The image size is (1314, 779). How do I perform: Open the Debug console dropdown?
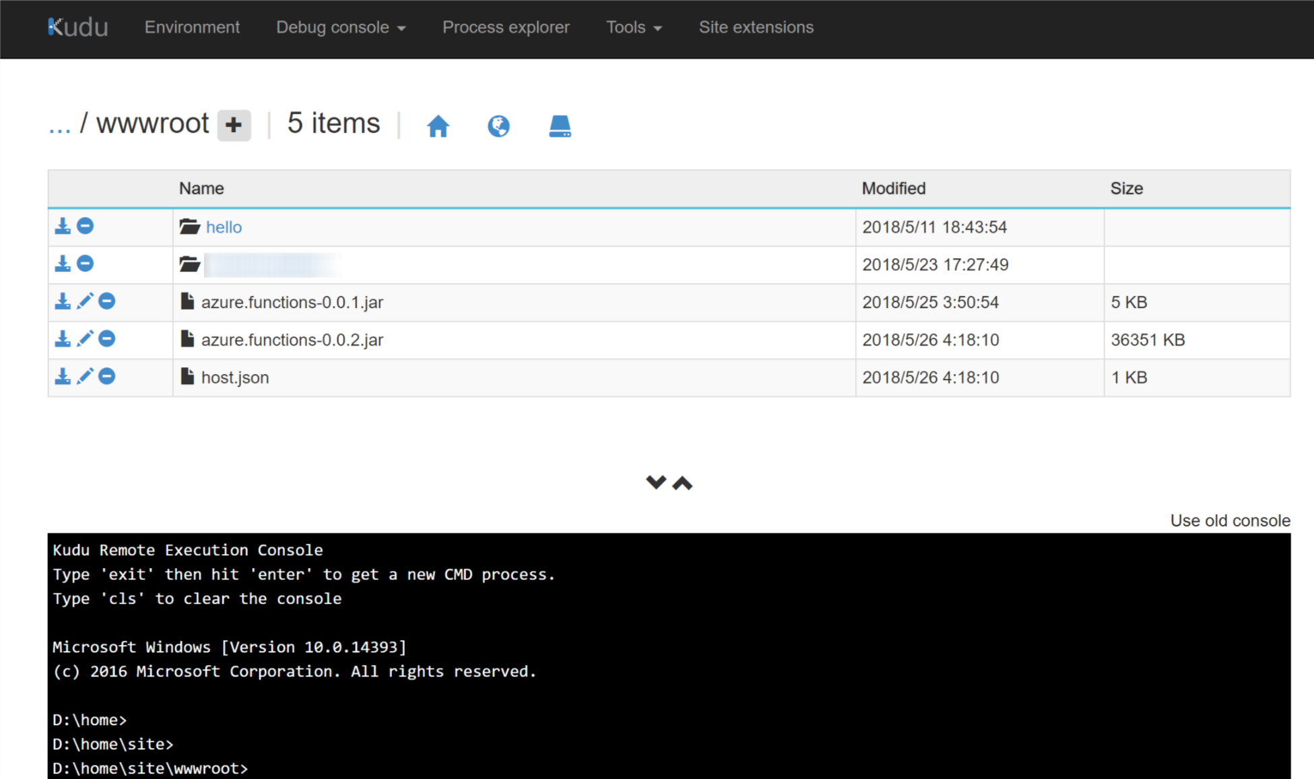tap(341, 28)
